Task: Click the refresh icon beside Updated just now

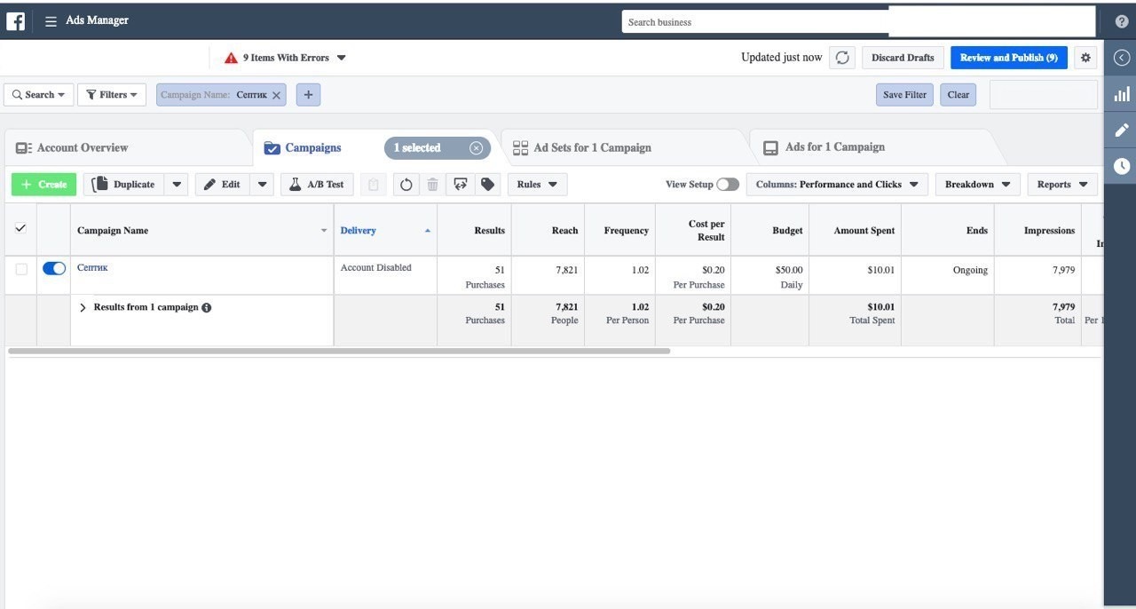Action: click(842, 58)
